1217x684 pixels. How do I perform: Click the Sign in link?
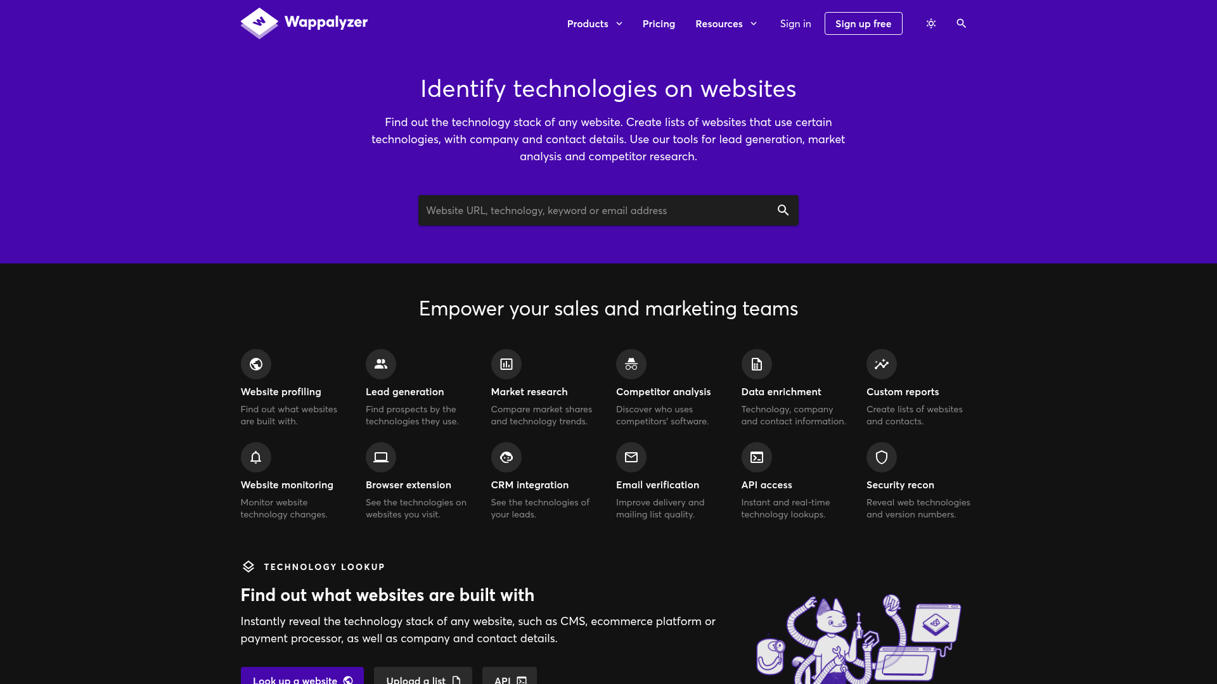795,23
